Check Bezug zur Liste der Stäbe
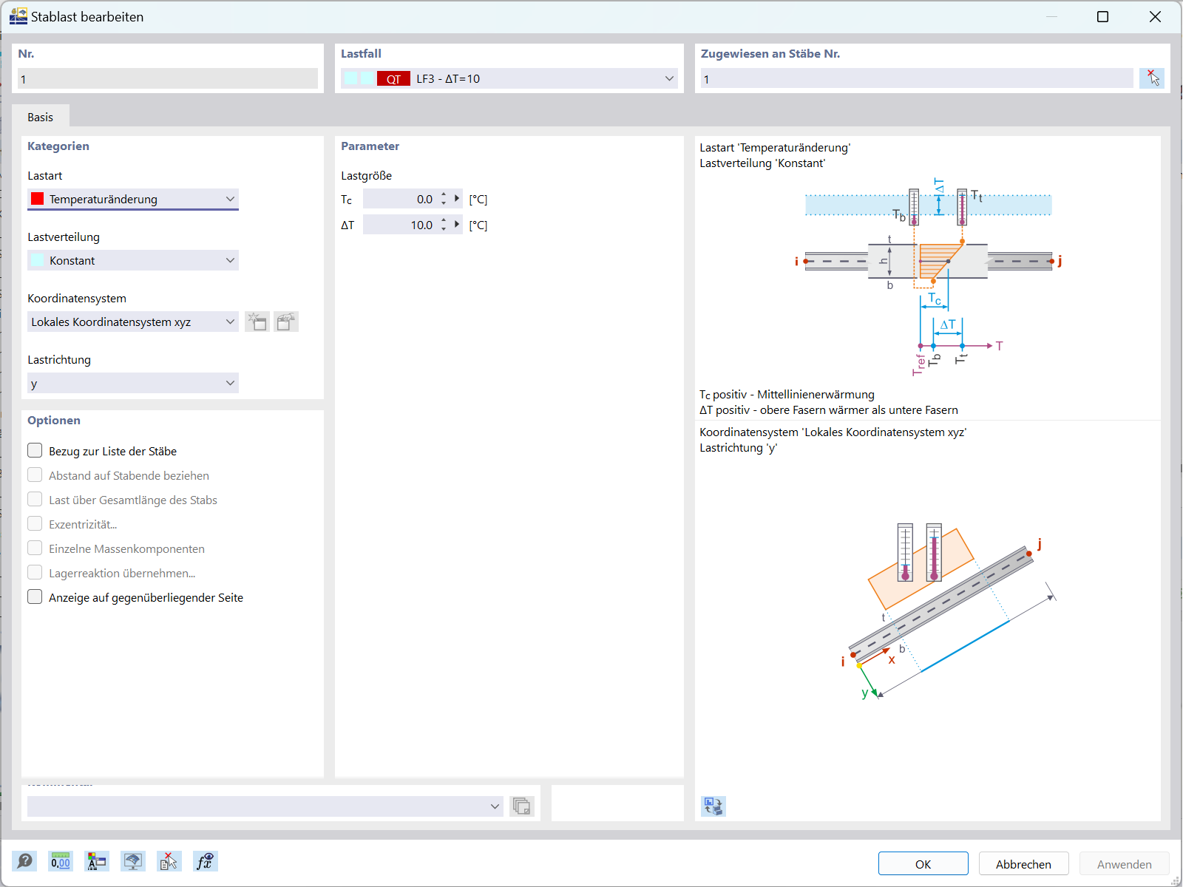Screen dimensions: 1183x887 pos(35,450)
